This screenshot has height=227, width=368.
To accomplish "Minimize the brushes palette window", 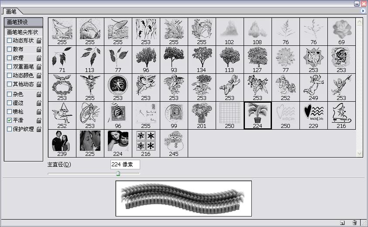I will [x=357, y=3].
